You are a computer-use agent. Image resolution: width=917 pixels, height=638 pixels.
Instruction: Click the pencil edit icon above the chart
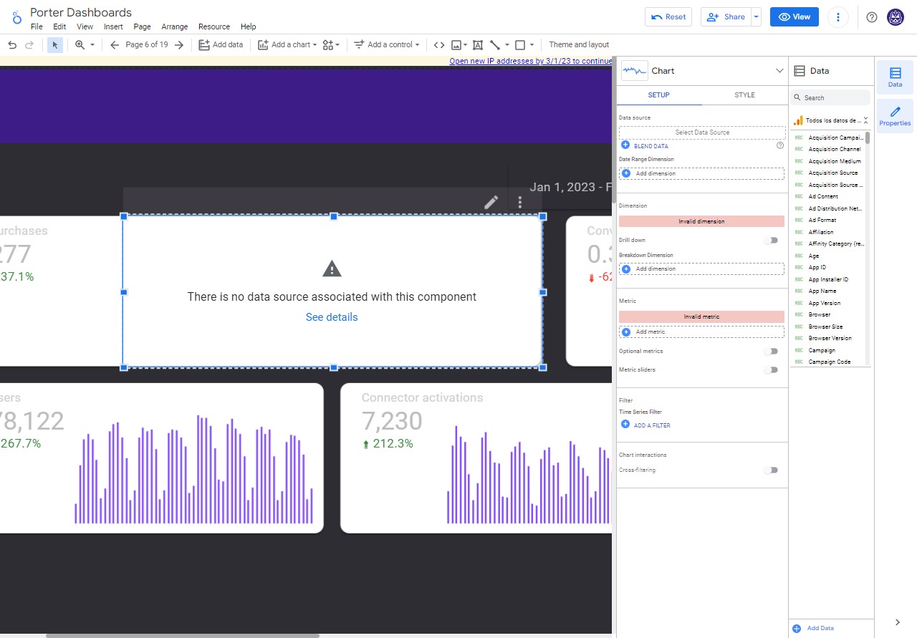pos(491,202)
